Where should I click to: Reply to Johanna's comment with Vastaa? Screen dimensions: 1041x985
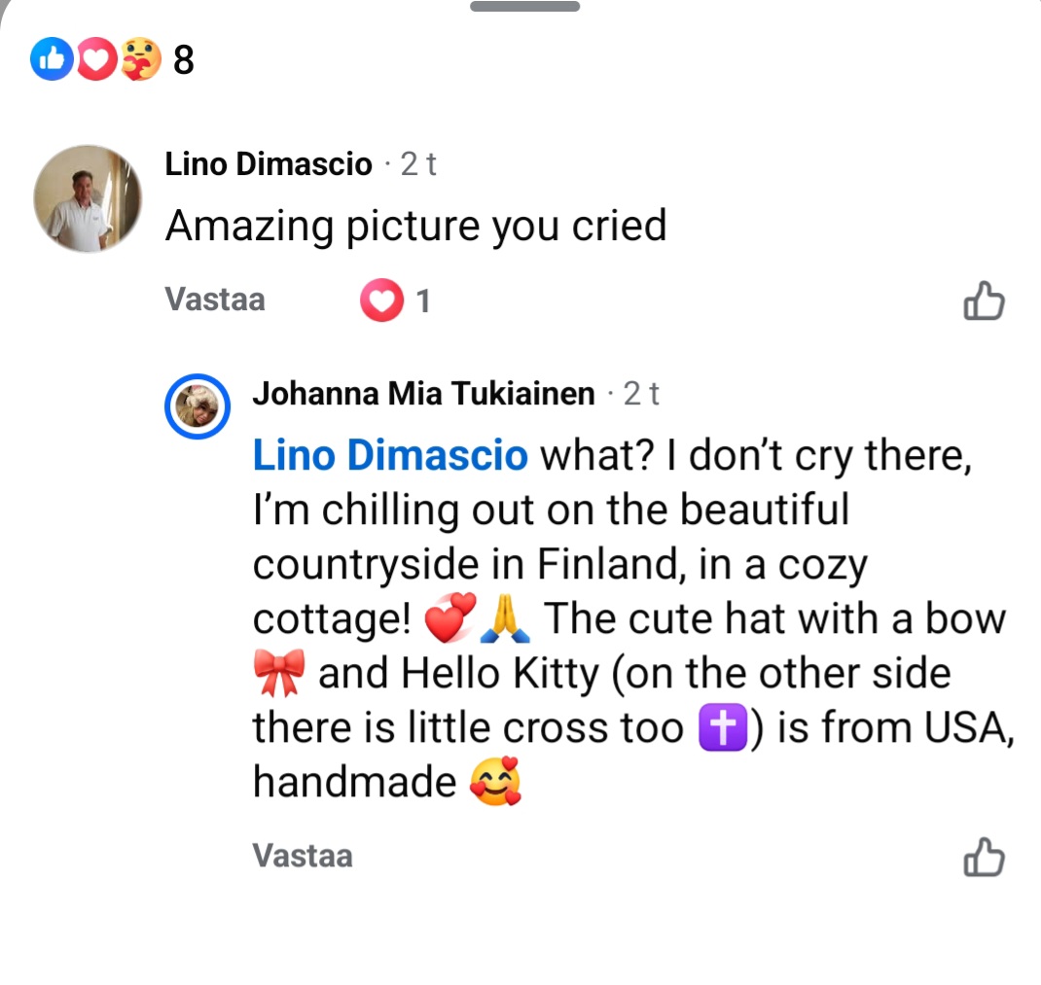(x=302, y=856)
